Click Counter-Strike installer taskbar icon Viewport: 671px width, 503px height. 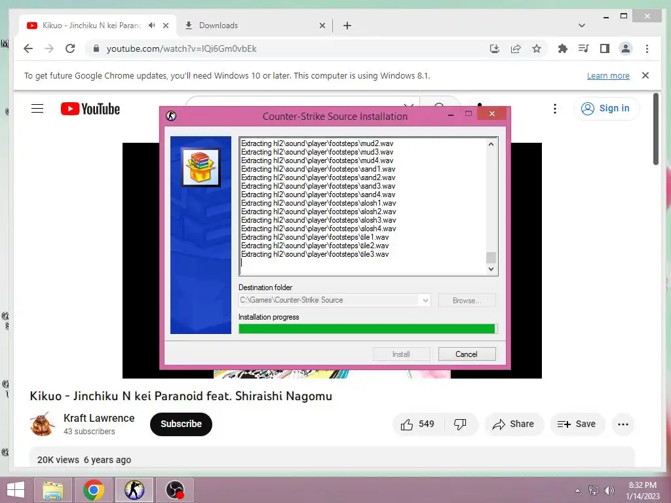tap(134, 490)
